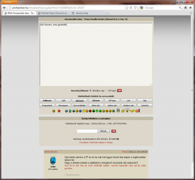Screen dimensions: 195x180
Task: Click Tallózás browse button for image
Action: (103, 131)
